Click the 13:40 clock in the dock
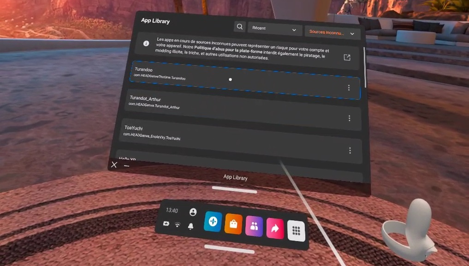 [172, 210]
